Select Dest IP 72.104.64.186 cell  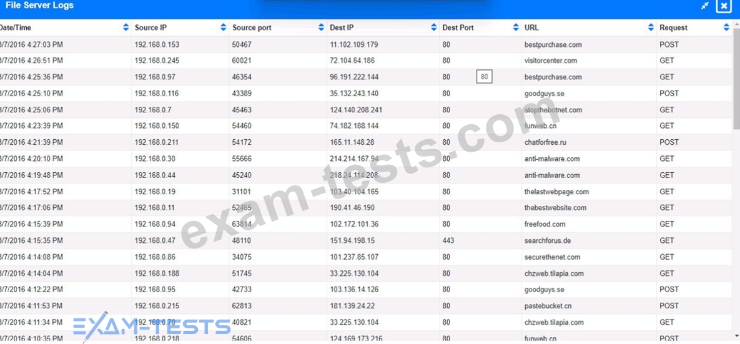click(352, 61)
